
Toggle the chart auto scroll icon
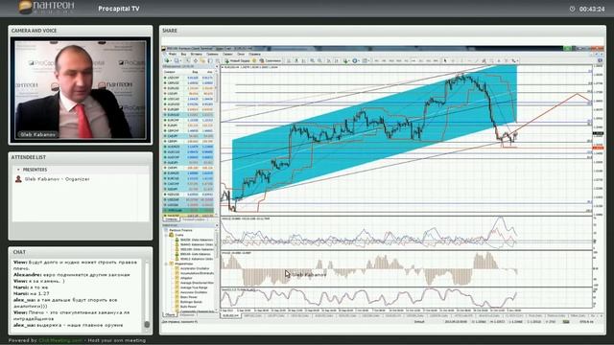pyautogui.click(x=328, y=60)
